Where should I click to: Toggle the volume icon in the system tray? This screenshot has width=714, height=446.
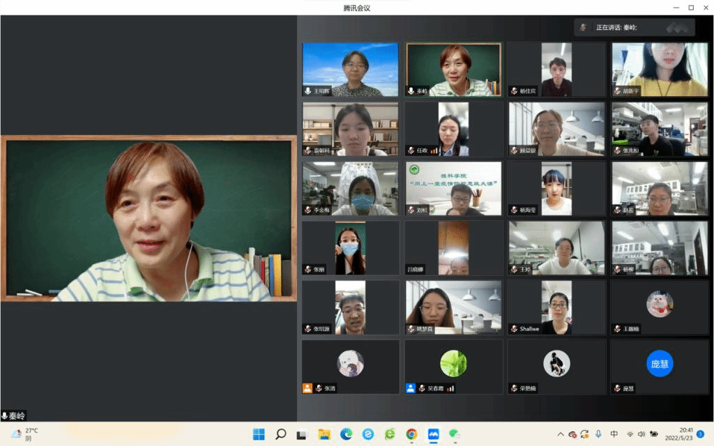point(641,434)
